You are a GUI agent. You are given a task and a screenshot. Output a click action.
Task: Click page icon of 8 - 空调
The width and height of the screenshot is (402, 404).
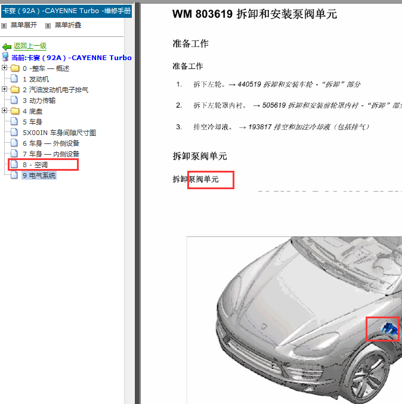(14, 164)
